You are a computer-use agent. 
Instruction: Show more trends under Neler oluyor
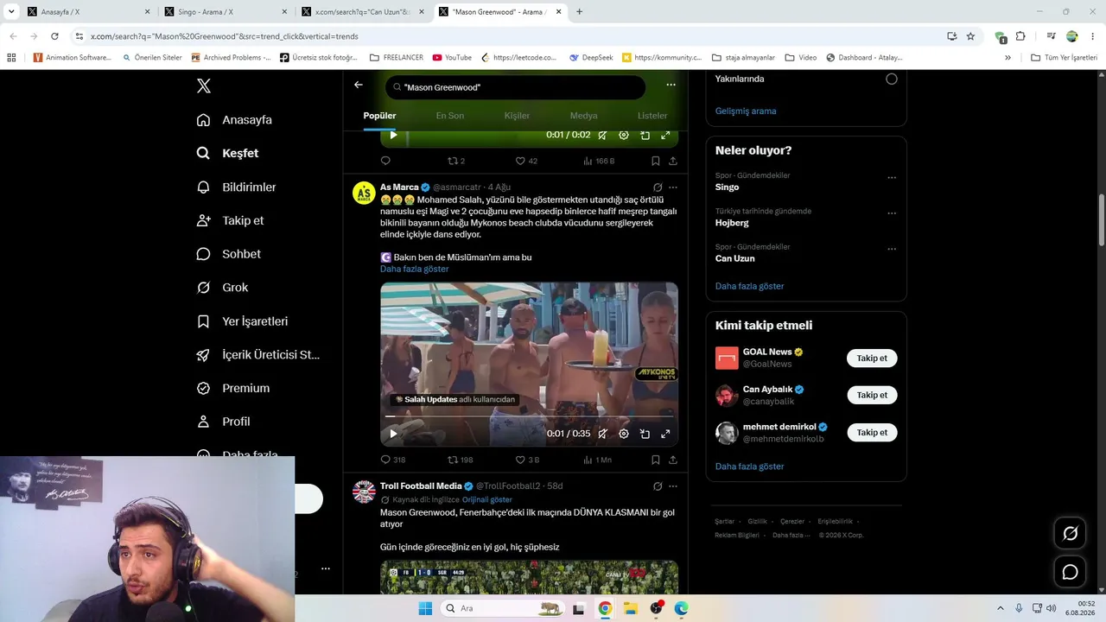750,286
